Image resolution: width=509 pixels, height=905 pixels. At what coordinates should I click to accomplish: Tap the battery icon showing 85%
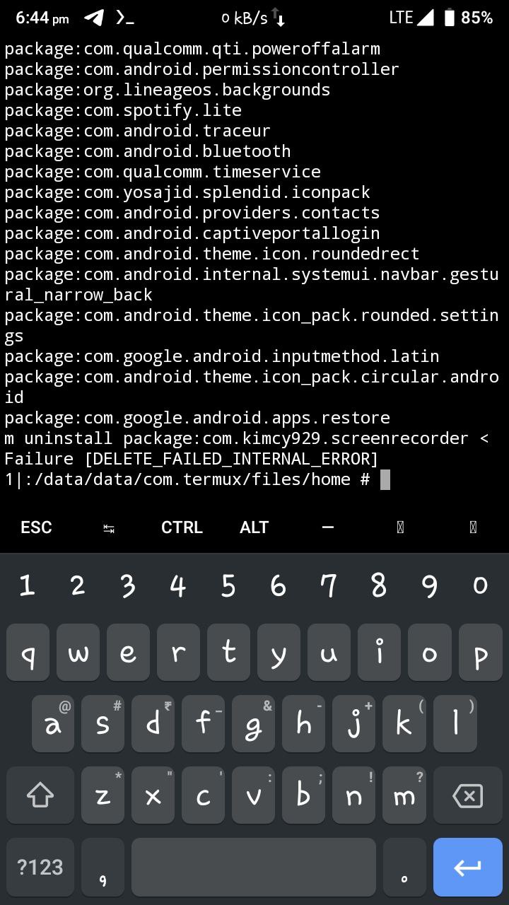click(x=449, y=18)
